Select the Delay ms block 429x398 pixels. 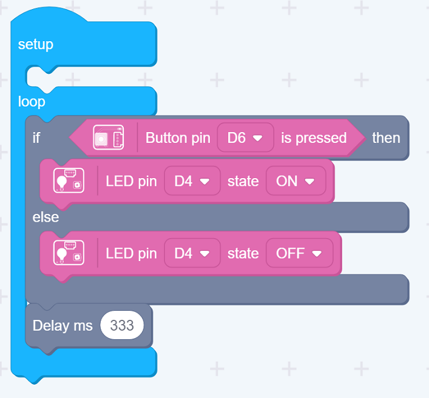89,326
